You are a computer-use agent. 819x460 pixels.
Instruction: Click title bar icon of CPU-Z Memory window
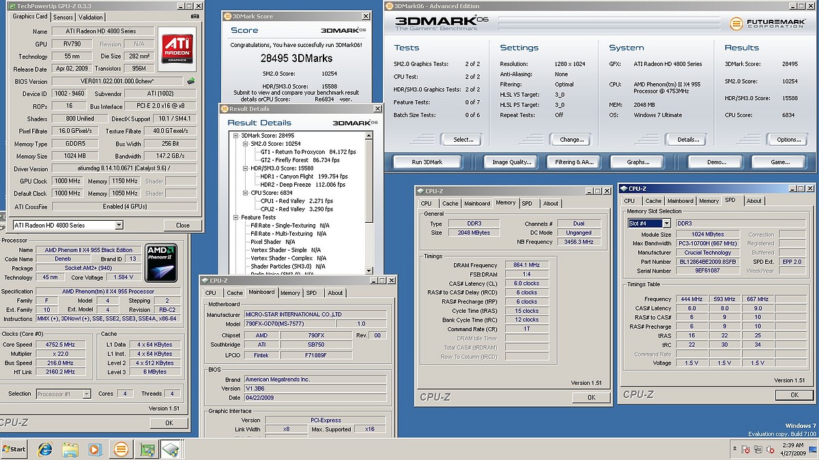(420, 190)
